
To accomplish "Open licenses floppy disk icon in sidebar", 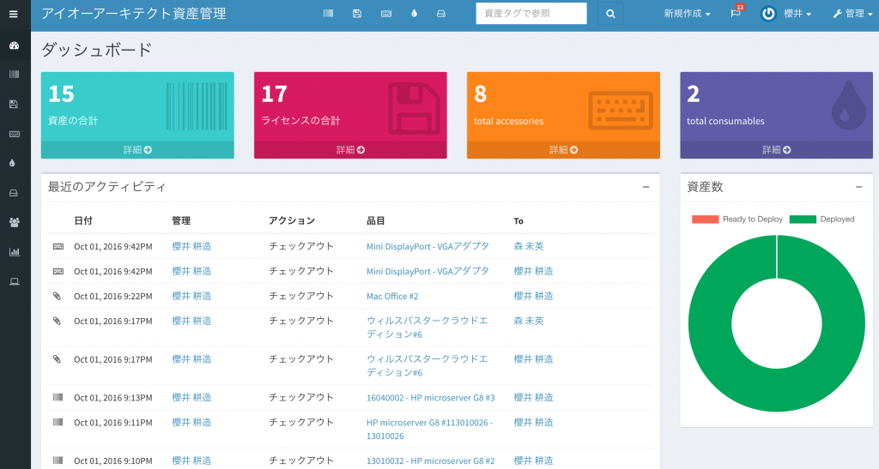I will (14, 104).
